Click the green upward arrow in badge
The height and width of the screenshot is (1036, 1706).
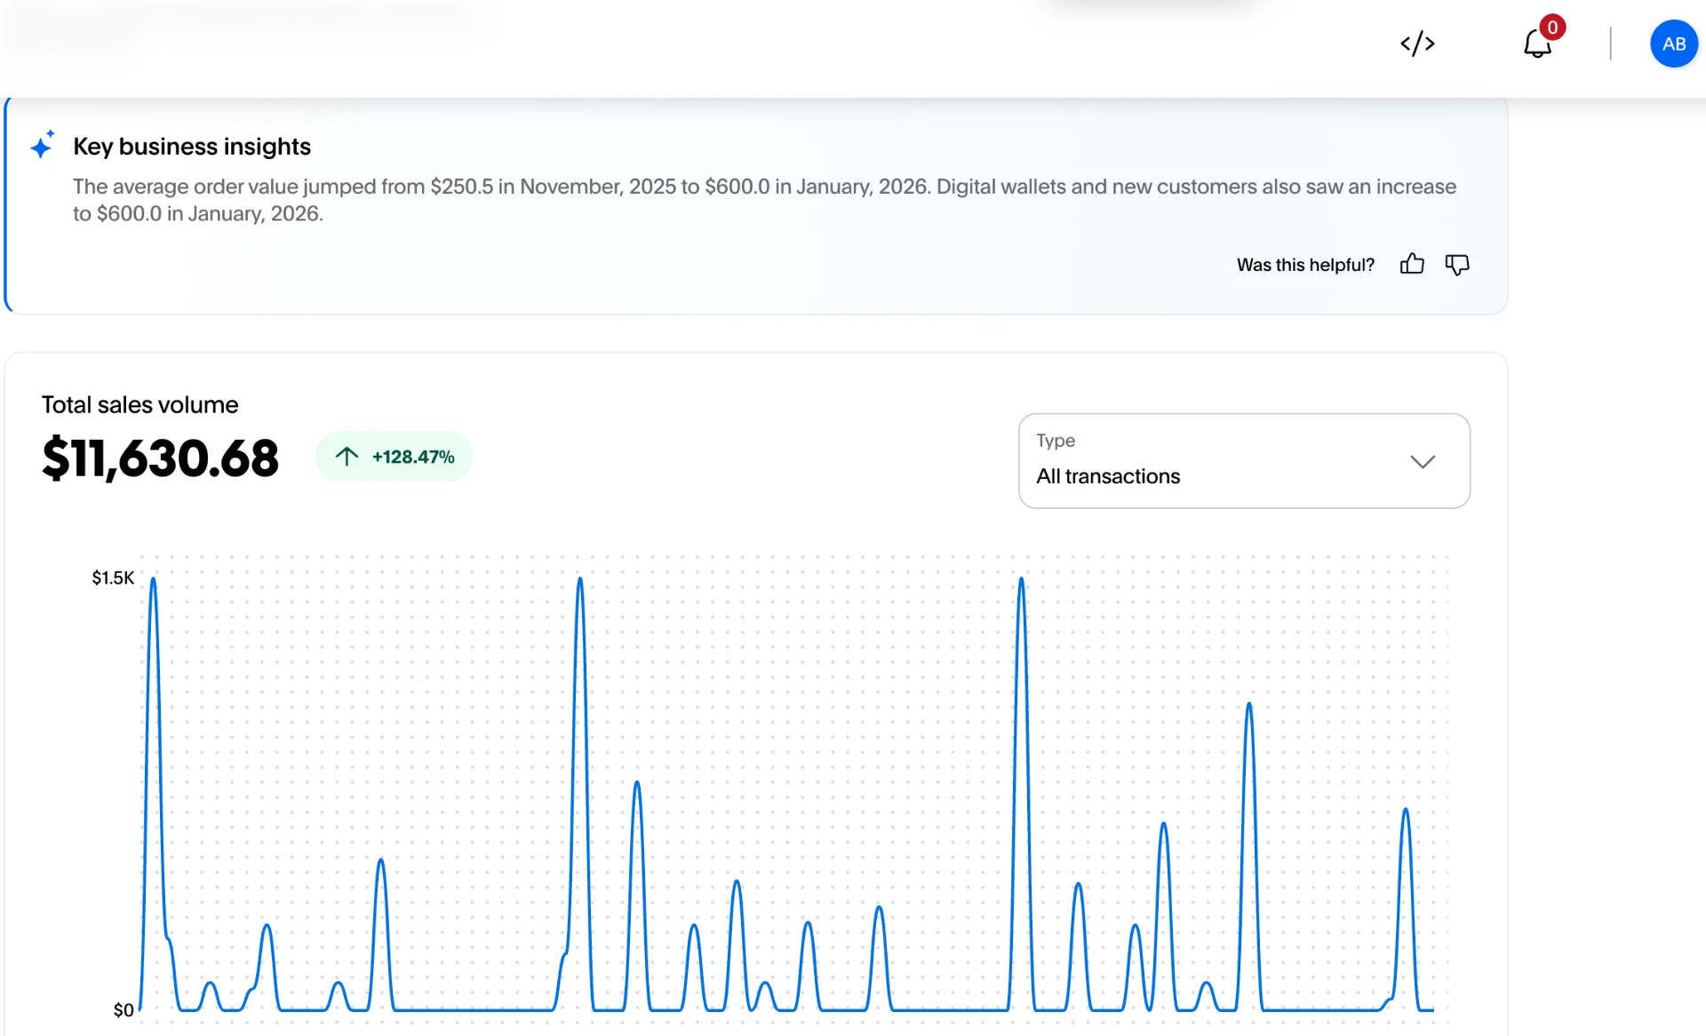coord(347,457)
